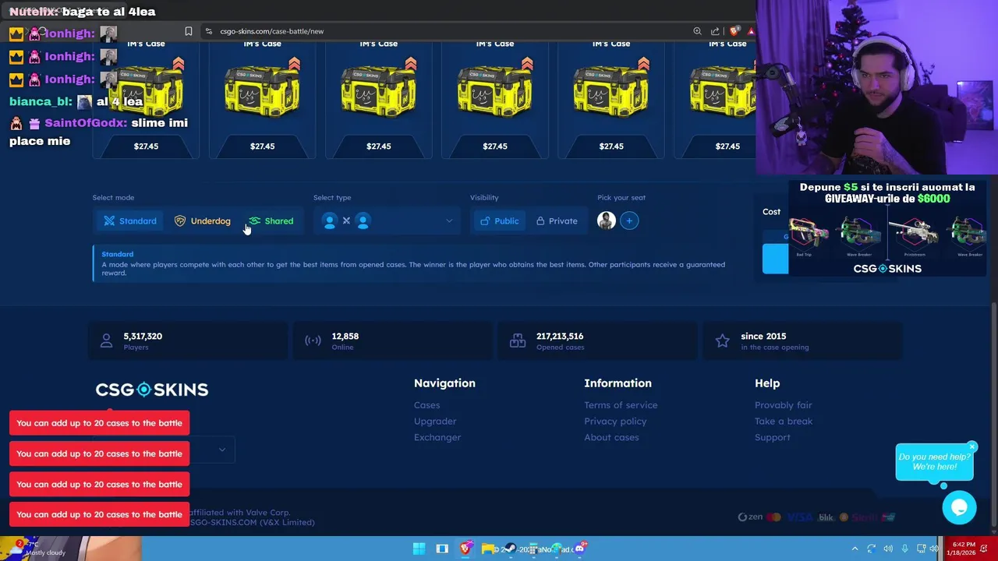Open the About cases link
The height and width of the screenshot is (561, 998).
pos(611,437)
